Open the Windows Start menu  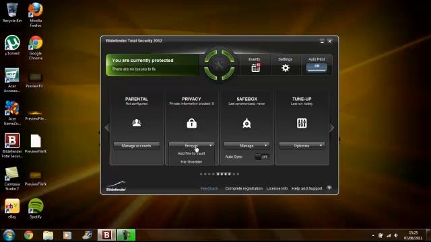(x=9, y=235)
